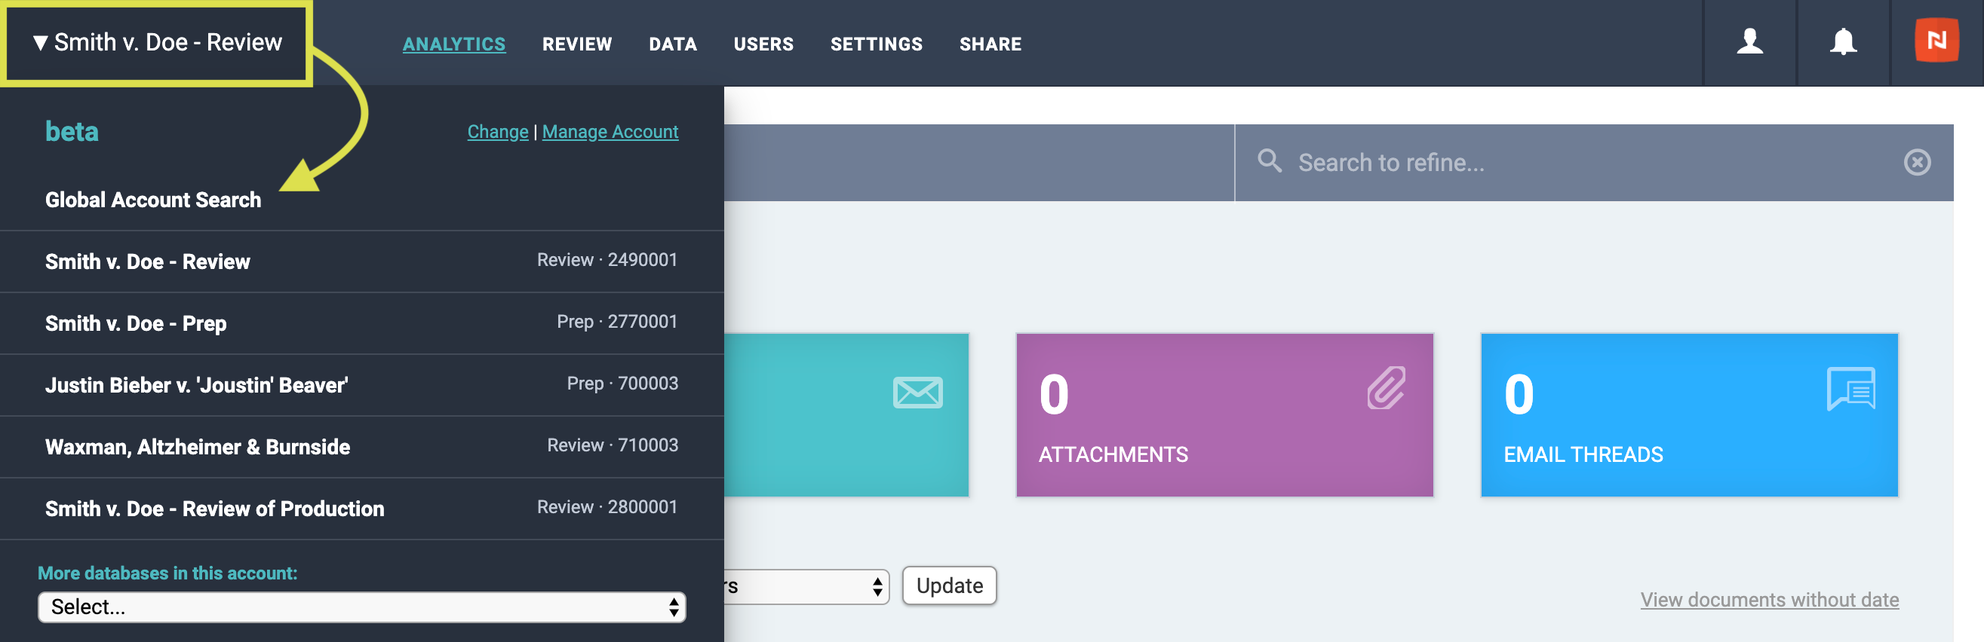The image size is (1984, 642).
Task: Select Smith v. Doe - Review of Production
Action: [x=361, y=508]
